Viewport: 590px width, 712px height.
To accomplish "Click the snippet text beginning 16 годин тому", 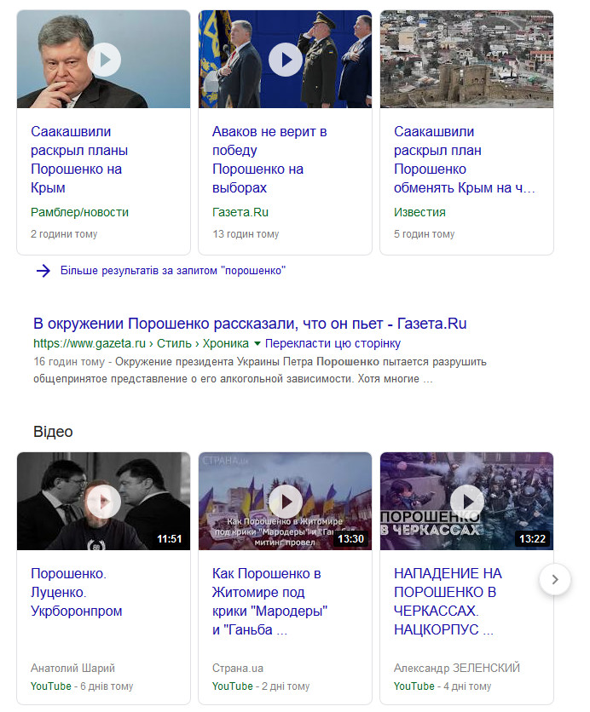I will [x=260, y=370].
